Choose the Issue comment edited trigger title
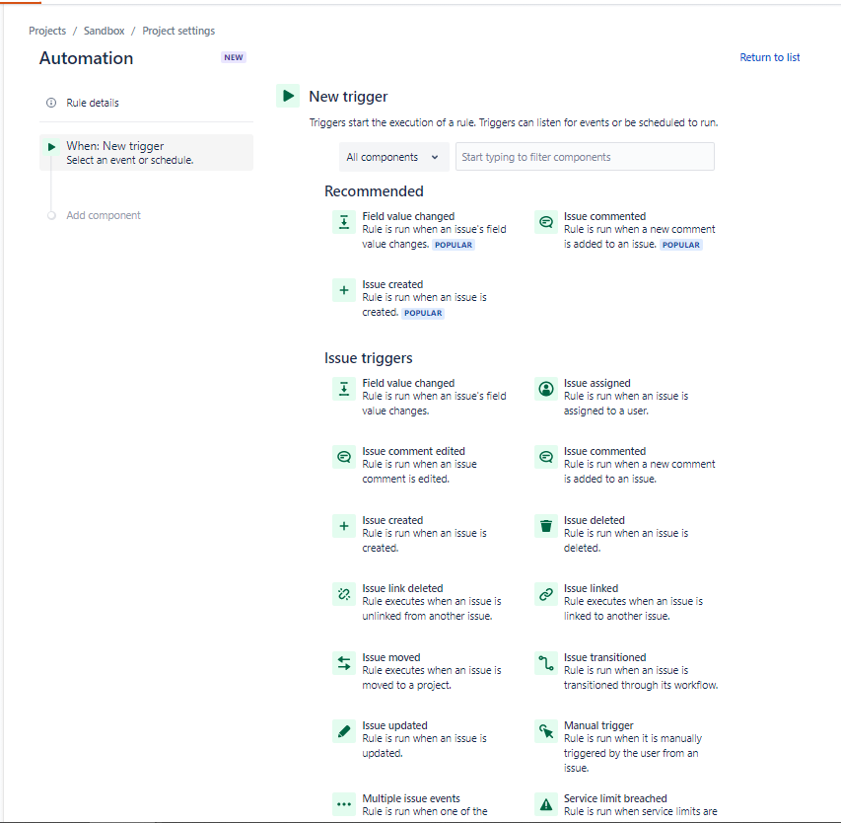The width and height of the screenshot is (841, 823). (x=413, y=452)
